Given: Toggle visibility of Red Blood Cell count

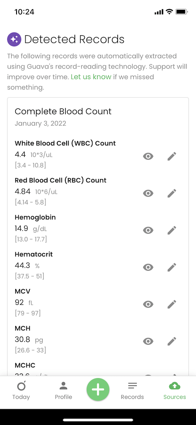Looking at the screenshot, I should coord(148,193).
